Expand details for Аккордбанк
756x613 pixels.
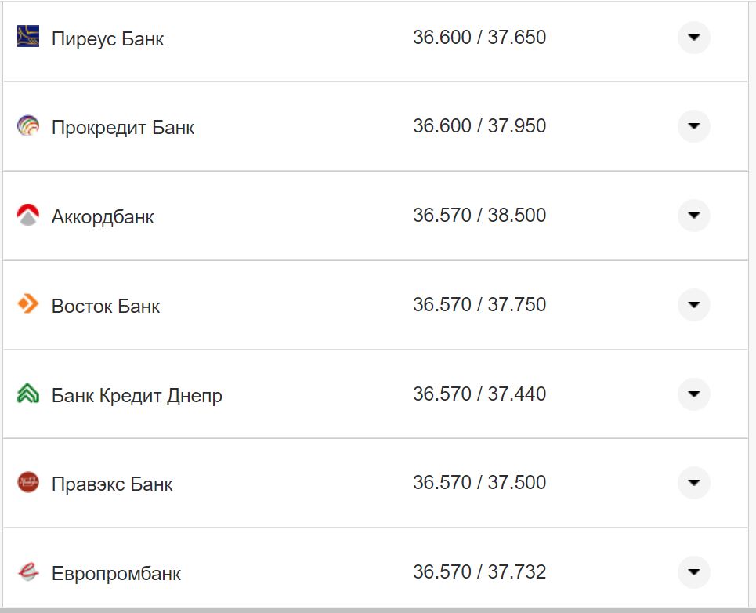coord(693,216)
